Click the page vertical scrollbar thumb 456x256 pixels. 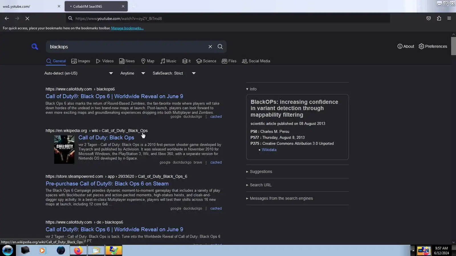[x=453, y=46]
